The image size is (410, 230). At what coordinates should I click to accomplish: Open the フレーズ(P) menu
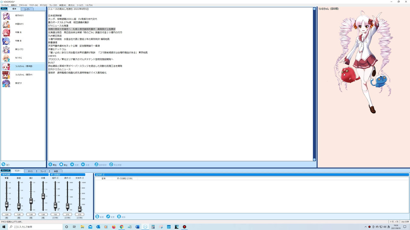tap(53, 5)
